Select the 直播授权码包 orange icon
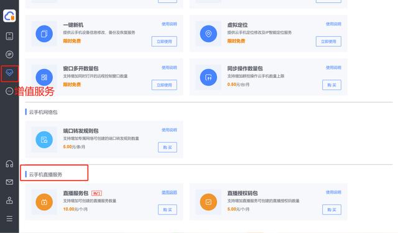This screenshot has width=398, height=233. (208, 202)
